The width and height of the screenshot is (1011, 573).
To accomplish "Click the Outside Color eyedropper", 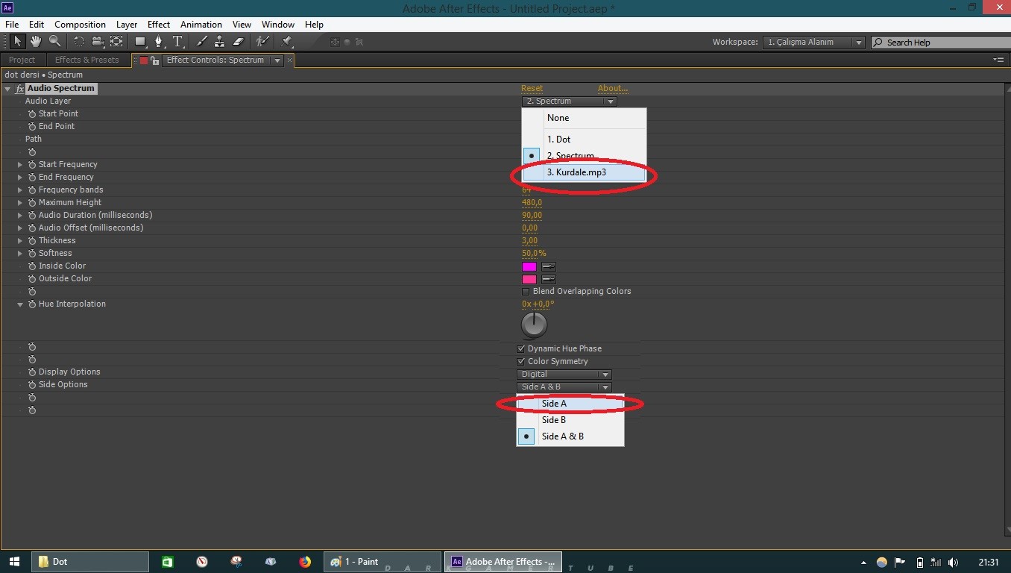I will click(x=549, y=279).
